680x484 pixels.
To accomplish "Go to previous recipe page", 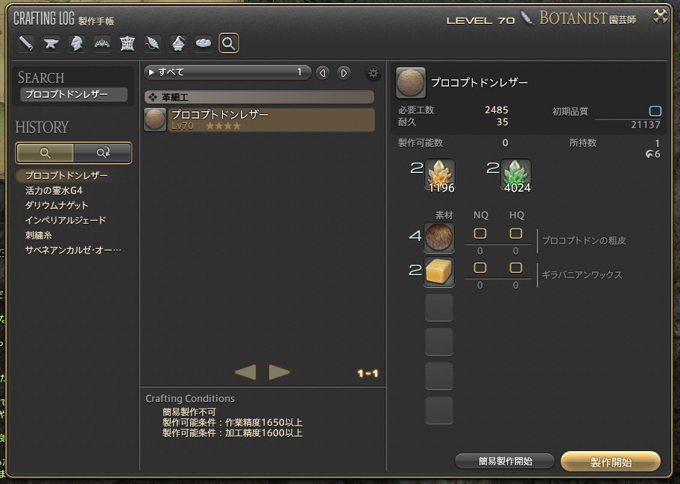I will pos(245,372).
